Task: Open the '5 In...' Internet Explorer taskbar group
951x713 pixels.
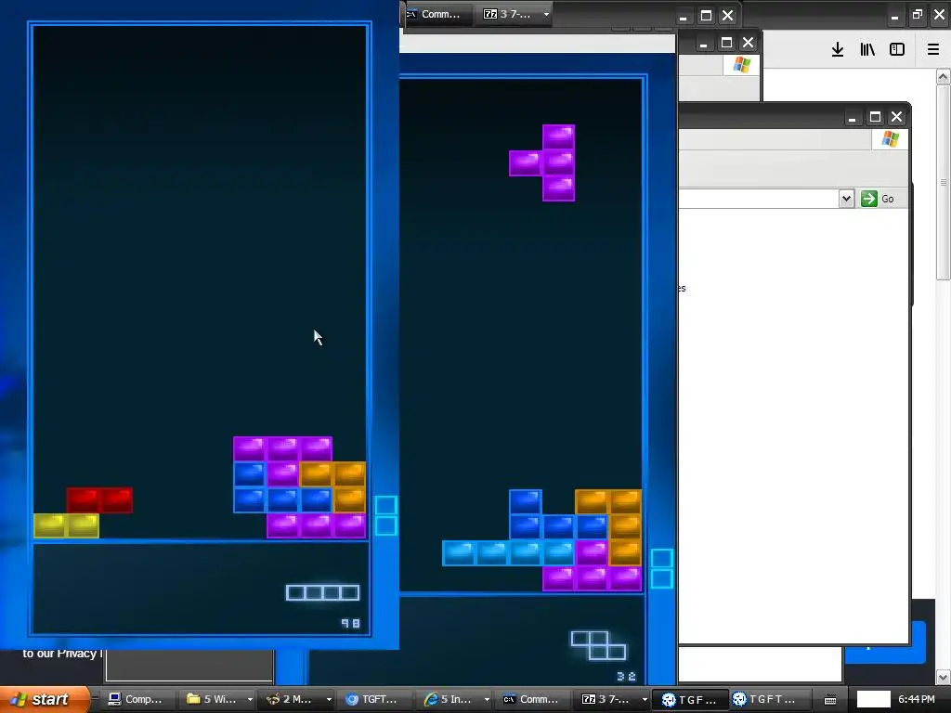Action: tap(449, 699)
